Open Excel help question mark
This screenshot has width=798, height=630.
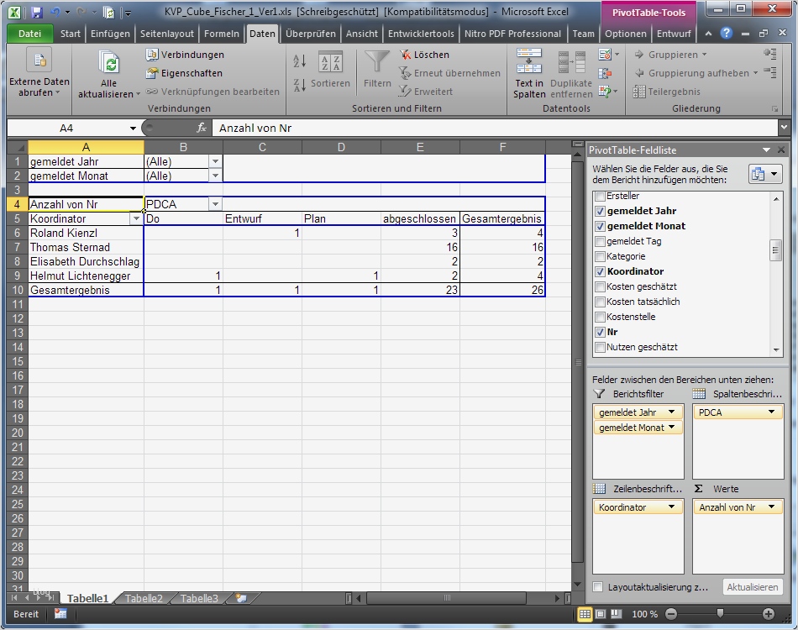point(727,34)
